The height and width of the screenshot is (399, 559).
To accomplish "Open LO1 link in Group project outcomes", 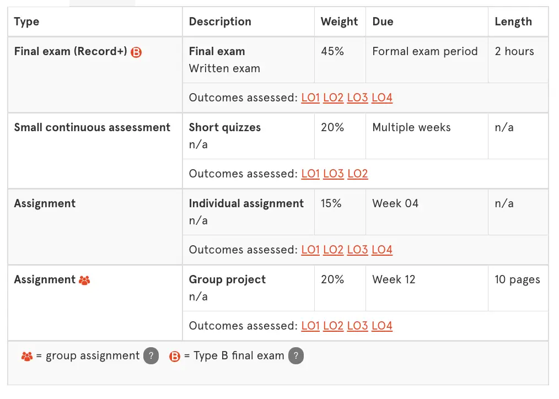I will [x=310, y=326].
